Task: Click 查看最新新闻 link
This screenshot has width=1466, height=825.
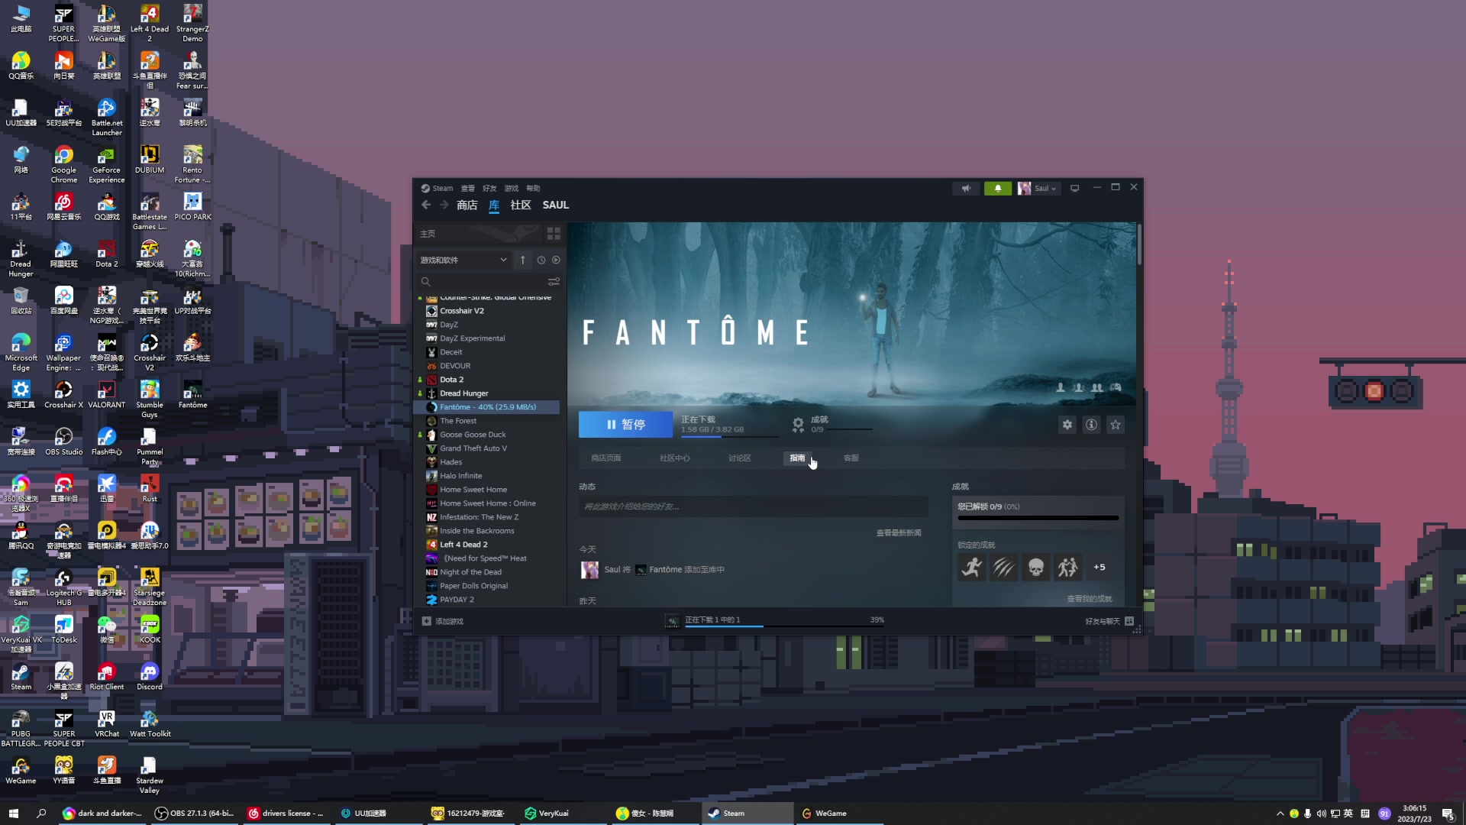Action: click(899, 533)
